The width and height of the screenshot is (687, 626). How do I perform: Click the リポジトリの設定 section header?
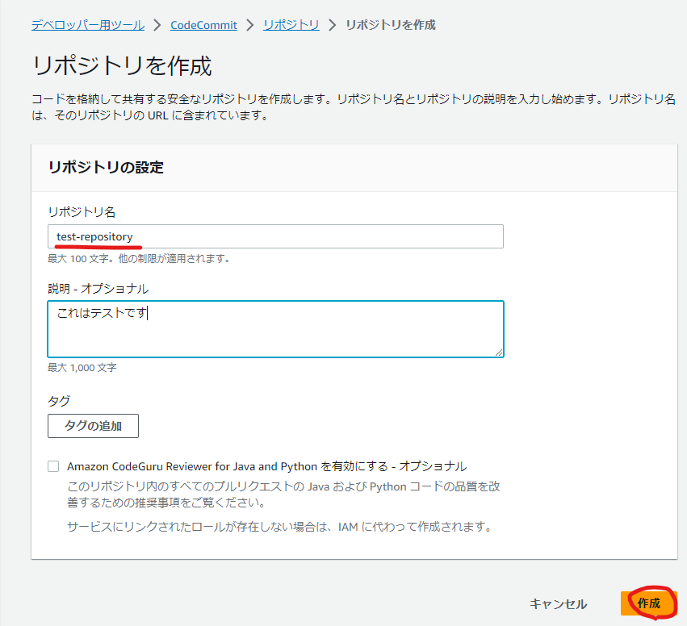click(106, 167)
